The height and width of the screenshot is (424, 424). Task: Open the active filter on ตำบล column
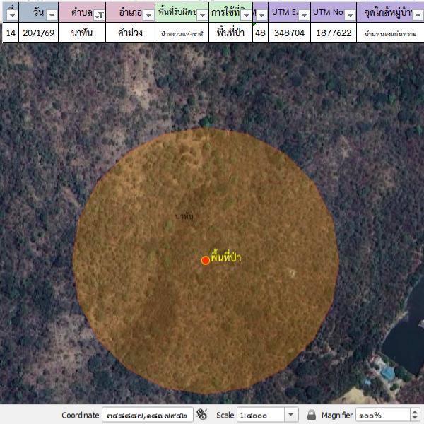[99, 14]
